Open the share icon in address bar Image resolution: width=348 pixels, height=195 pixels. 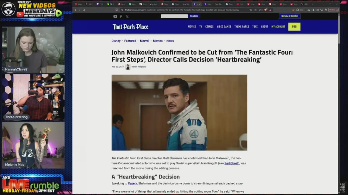[x=260, y=10]
